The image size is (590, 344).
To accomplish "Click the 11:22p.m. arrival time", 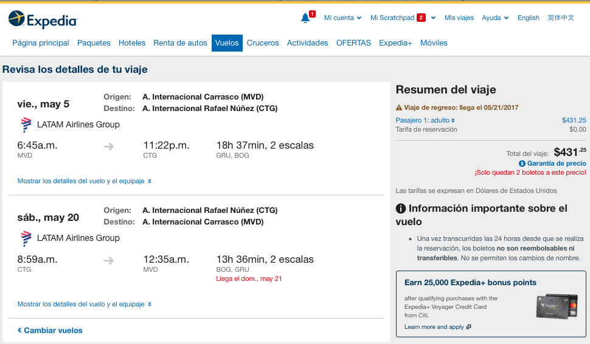I will (x=166, y=145).
